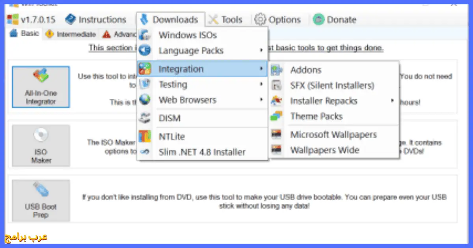Switch to the Intermediate tab

71,34
